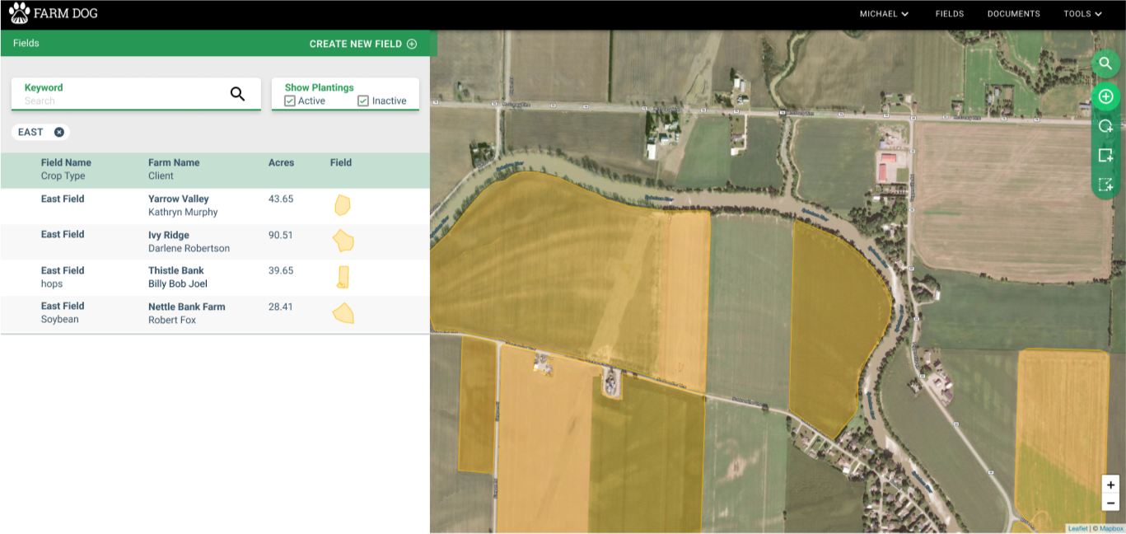Image resolution: width=1126 pixels, height=534 pixels.
Task: Click the Farm Dog paw logo
Action: pos(19,13)
